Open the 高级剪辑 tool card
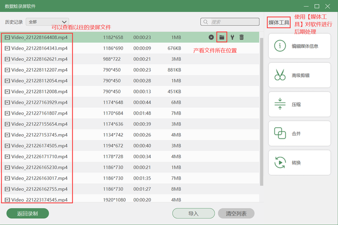 coord(299,75)
